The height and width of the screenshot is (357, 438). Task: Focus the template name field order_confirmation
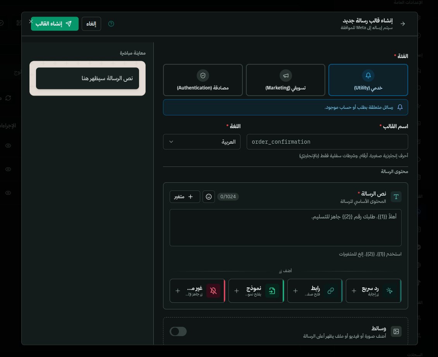point(327,142)
